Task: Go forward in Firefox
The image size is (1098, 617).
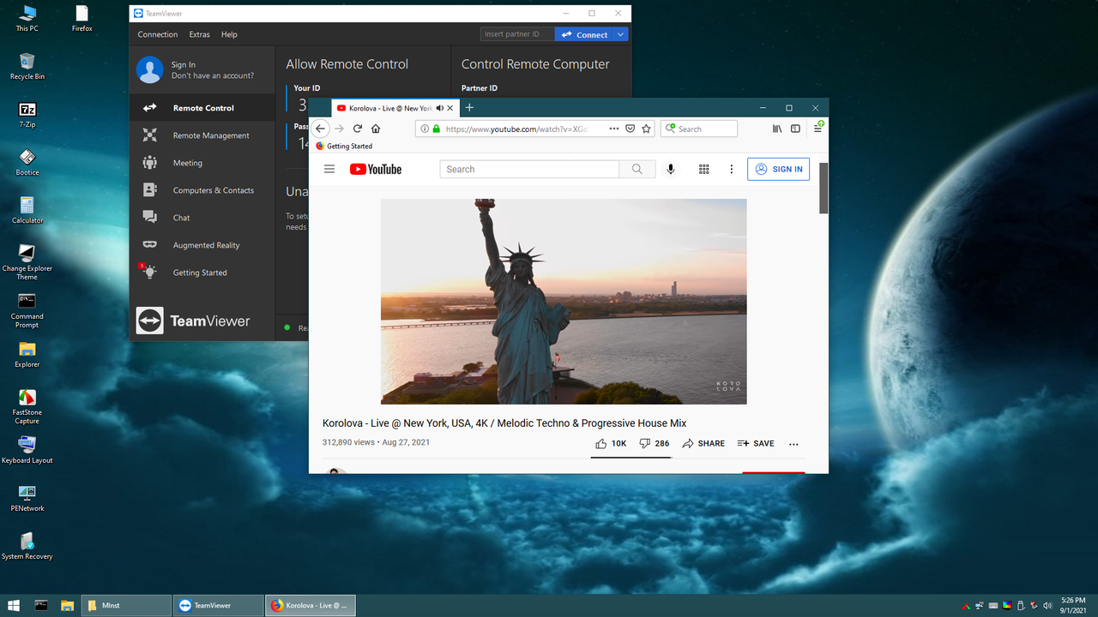Action: coord(339,129)
